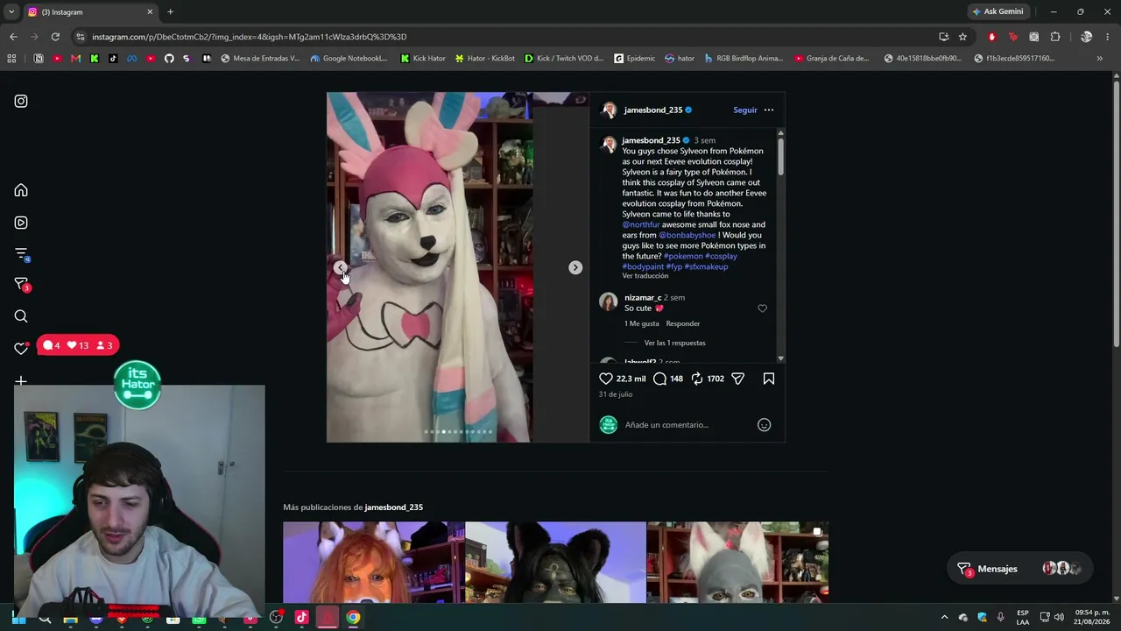Reply to nizamar_c with Responder
Image resolution: width=1121 pixels, height=631 pixels.
coord(683,324)
